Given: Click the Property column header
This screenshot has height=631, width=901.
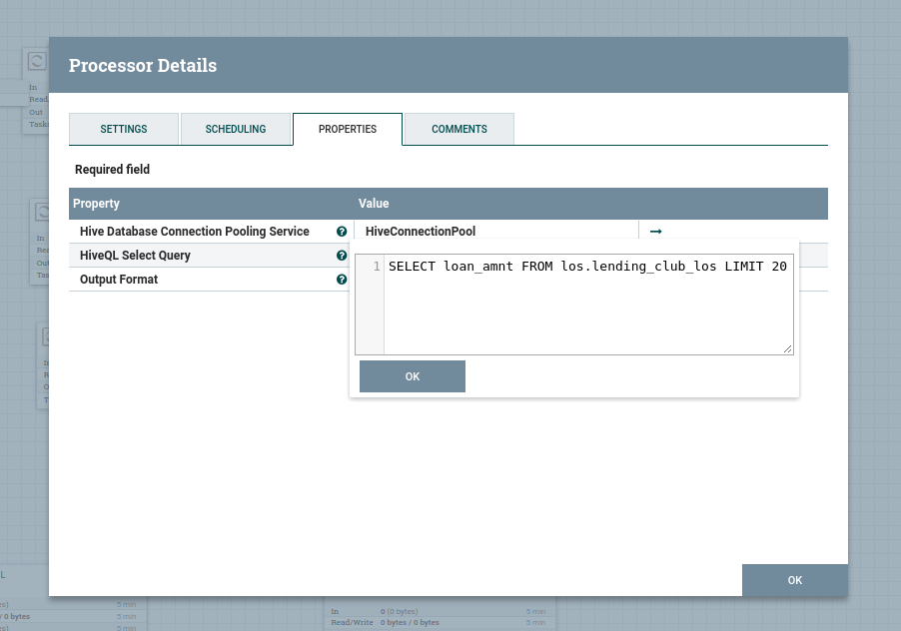Looking at the screenshot, I should pyautogui.click(x=97, y=204).
